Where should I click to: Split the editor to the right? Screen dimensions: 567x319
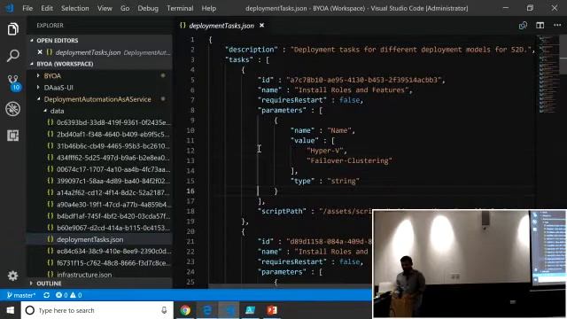pyautogui.click(x=540, y=26)
